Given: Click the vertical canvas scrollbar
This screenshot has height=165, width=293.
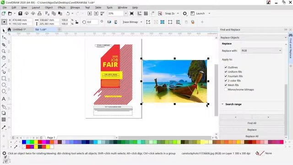Looking at the screenshot, I should [x=216, y=90].
